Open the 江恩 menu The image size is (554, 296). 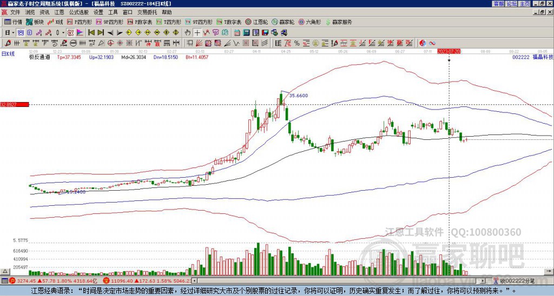point(59,12)
